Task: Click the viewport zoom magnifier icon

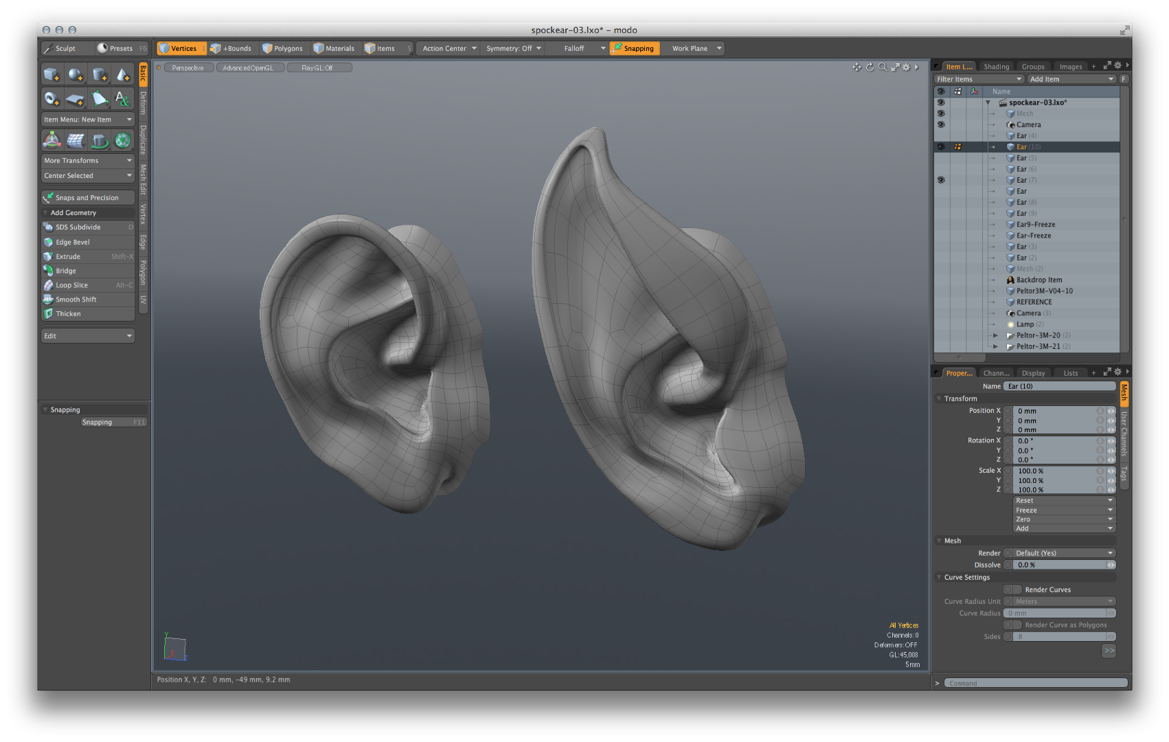Action: (x=883, y=67)
